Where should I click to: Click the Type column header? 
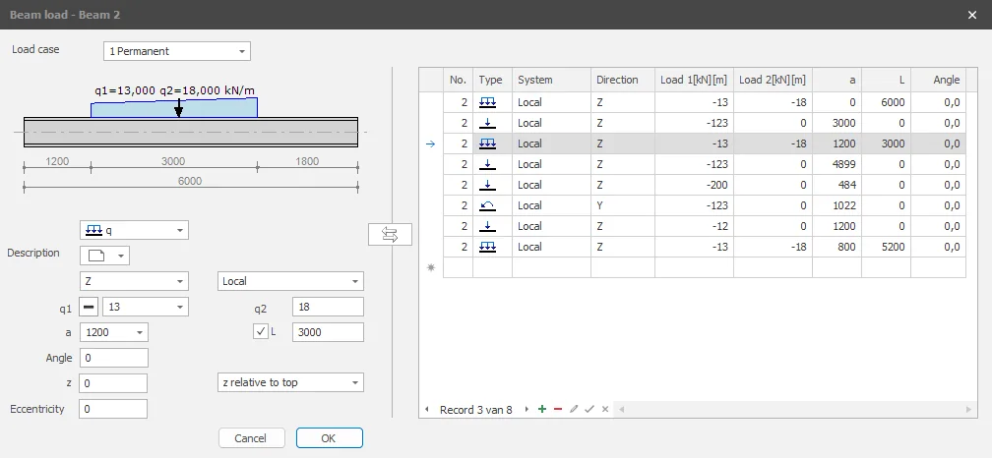pyautogui.click(x=492, y=80)
